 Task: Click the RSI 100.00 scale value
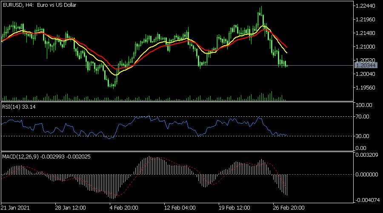364,105
